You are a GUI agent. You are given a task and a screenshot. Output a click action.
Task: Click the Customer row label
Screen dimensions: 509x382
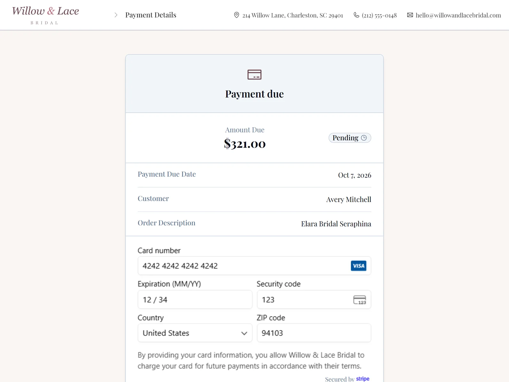click(153, 199)
